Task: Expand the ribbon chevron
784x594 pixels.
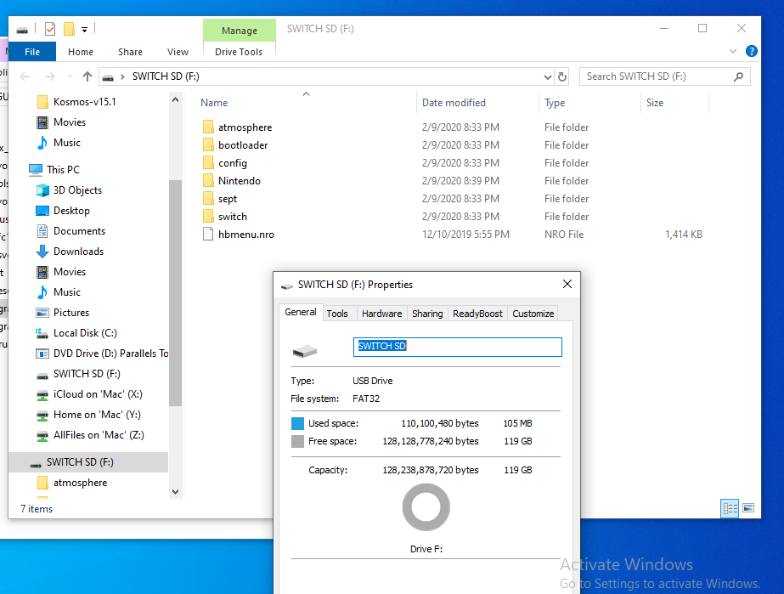Action: click(x=732, y=51)
